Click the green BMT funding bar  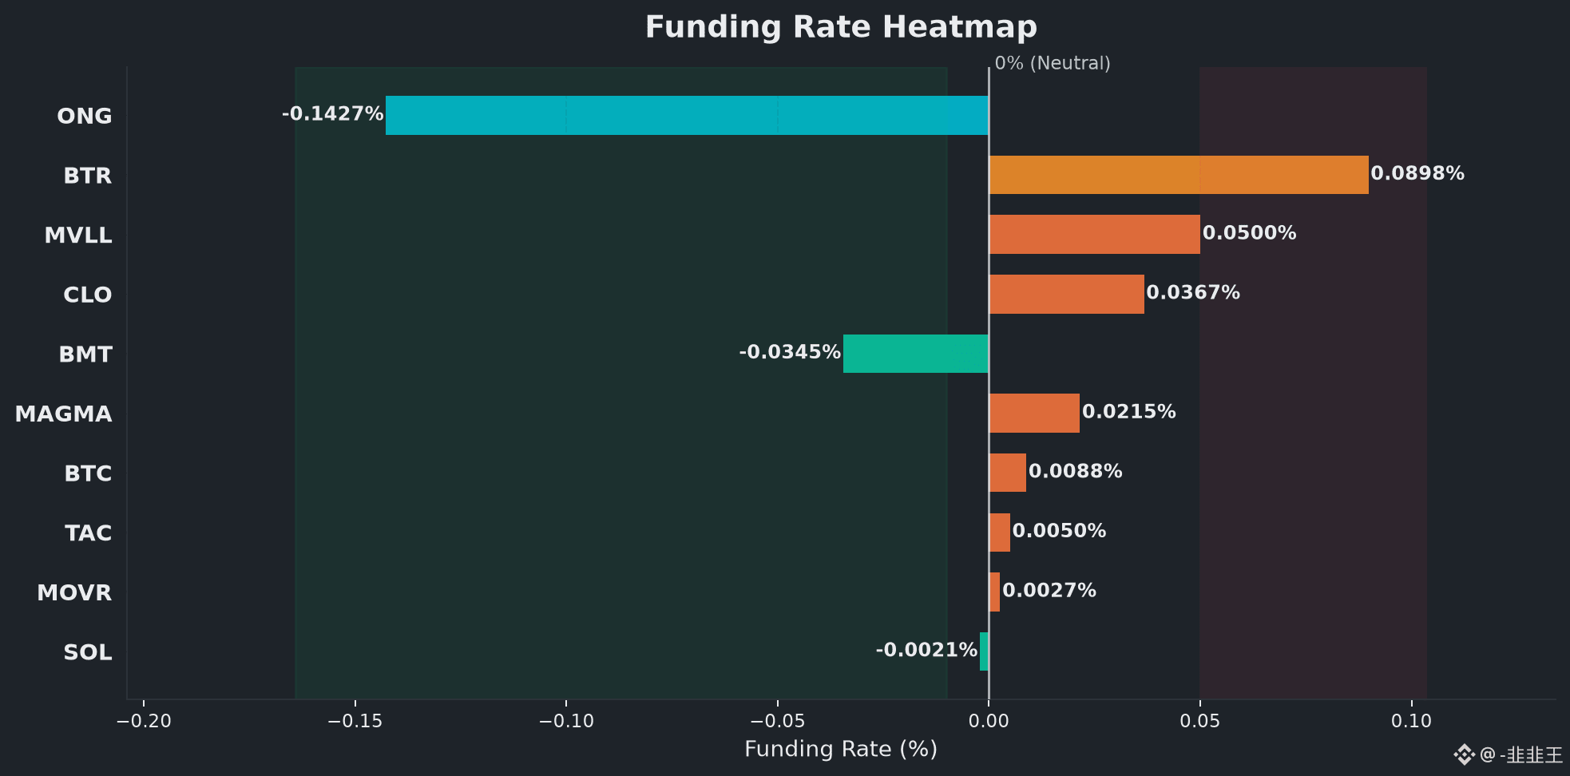tap(916, 354)
